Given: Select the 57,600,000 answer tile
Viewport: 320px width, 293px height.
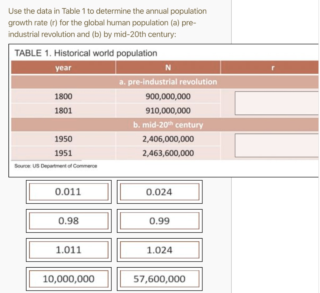Looking at the screenshot, I should pos(159,278).
